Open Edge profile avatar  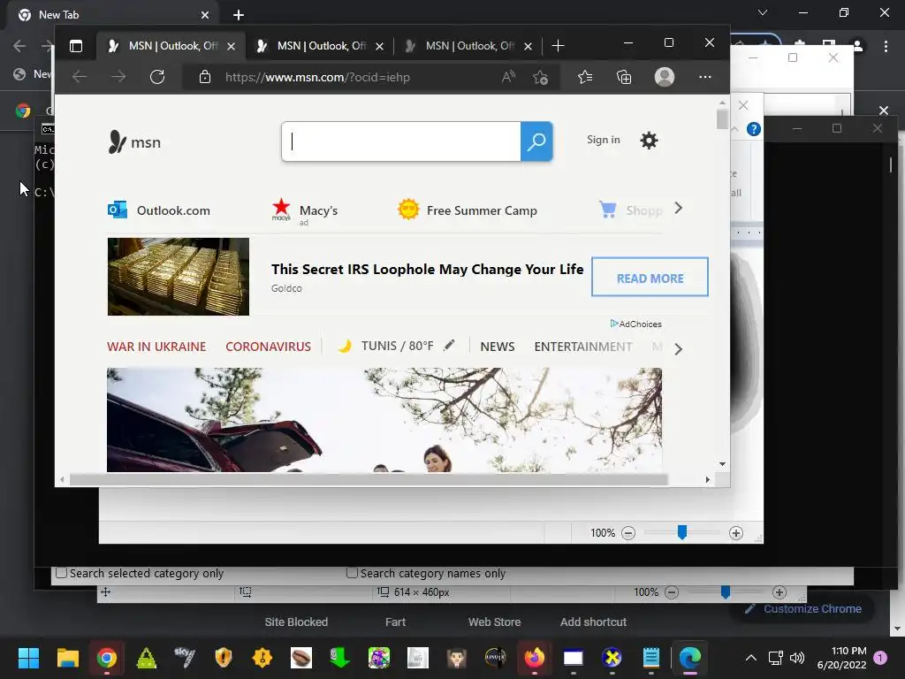[x=665, y=77]
